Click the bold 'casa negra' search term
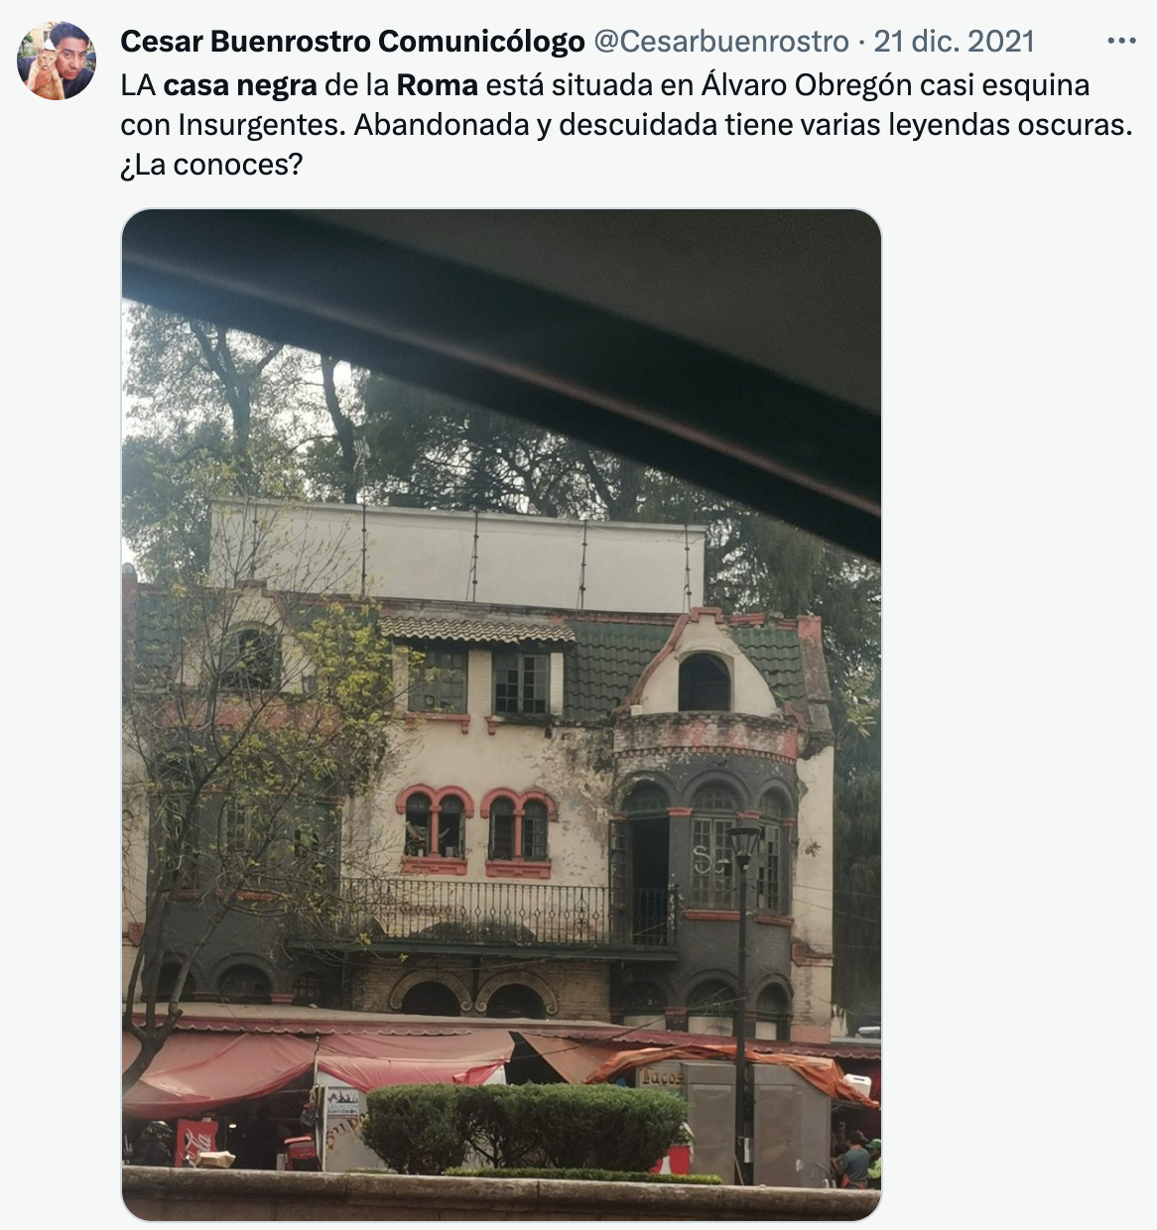Image resolution: width=1157 pixels, height=1230 pixels. [240, 85]
